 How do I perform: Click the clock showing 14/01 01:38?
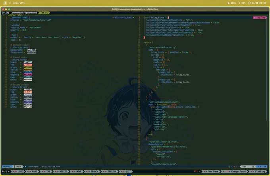(x=257, y=3)
